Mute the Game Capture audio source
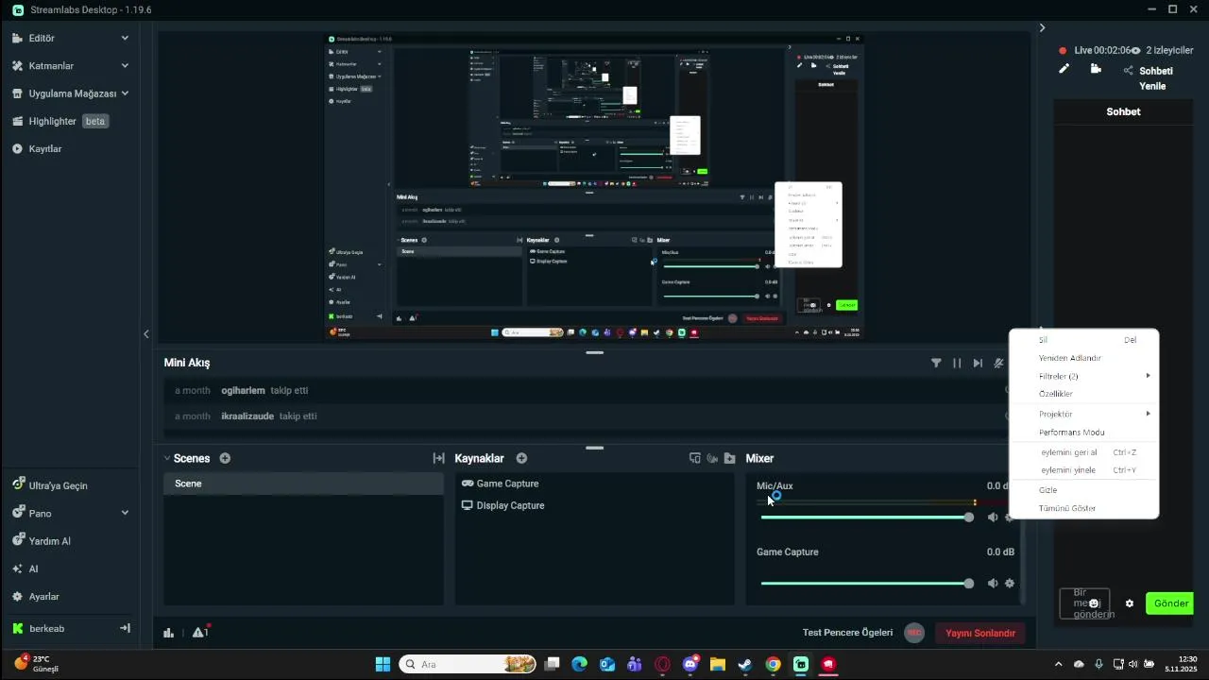Viewport: 1209px width, 680px height. point(993,584)
